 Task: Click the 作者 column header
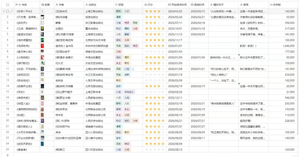coord(69,5)
